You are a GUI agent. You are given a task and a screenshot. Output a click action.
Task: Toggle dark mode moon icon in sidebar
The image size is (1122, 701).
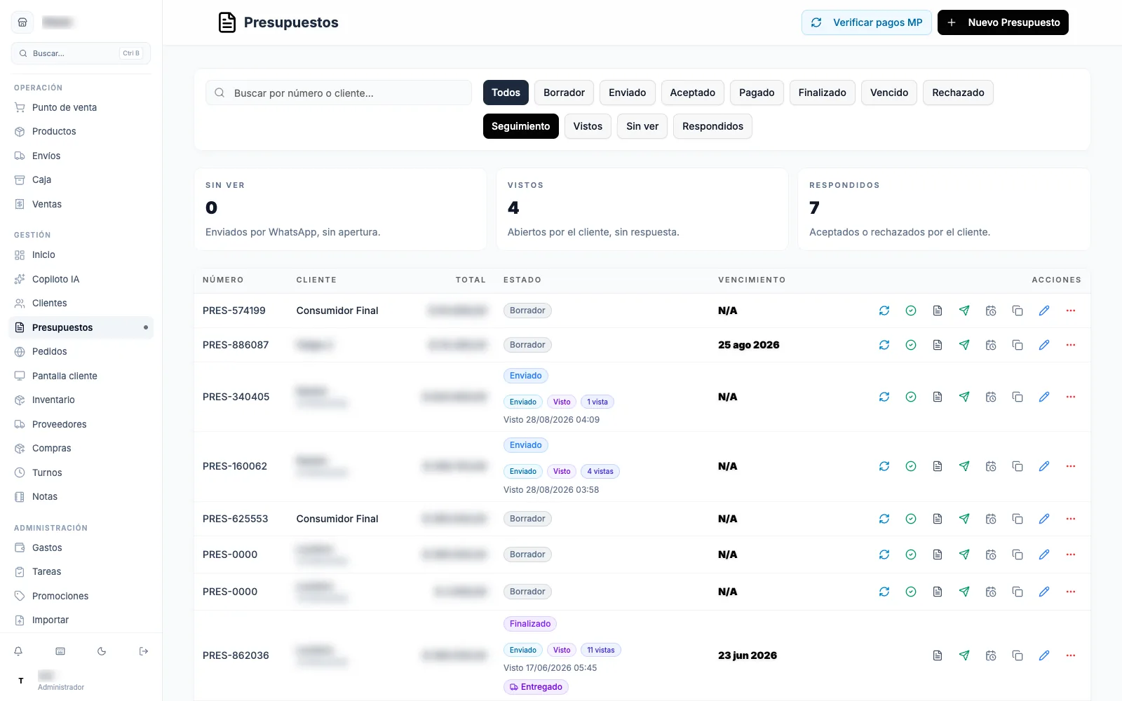coord(102,651)
